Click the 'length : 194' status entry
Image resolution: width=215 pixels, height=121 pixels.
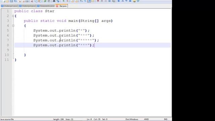click(58, 119)
